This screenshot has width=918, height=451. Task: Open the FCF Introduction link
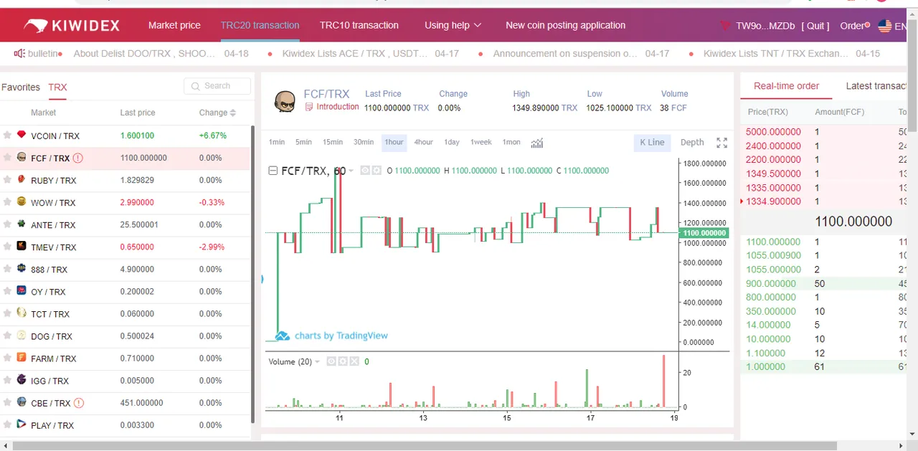[337, 107]
